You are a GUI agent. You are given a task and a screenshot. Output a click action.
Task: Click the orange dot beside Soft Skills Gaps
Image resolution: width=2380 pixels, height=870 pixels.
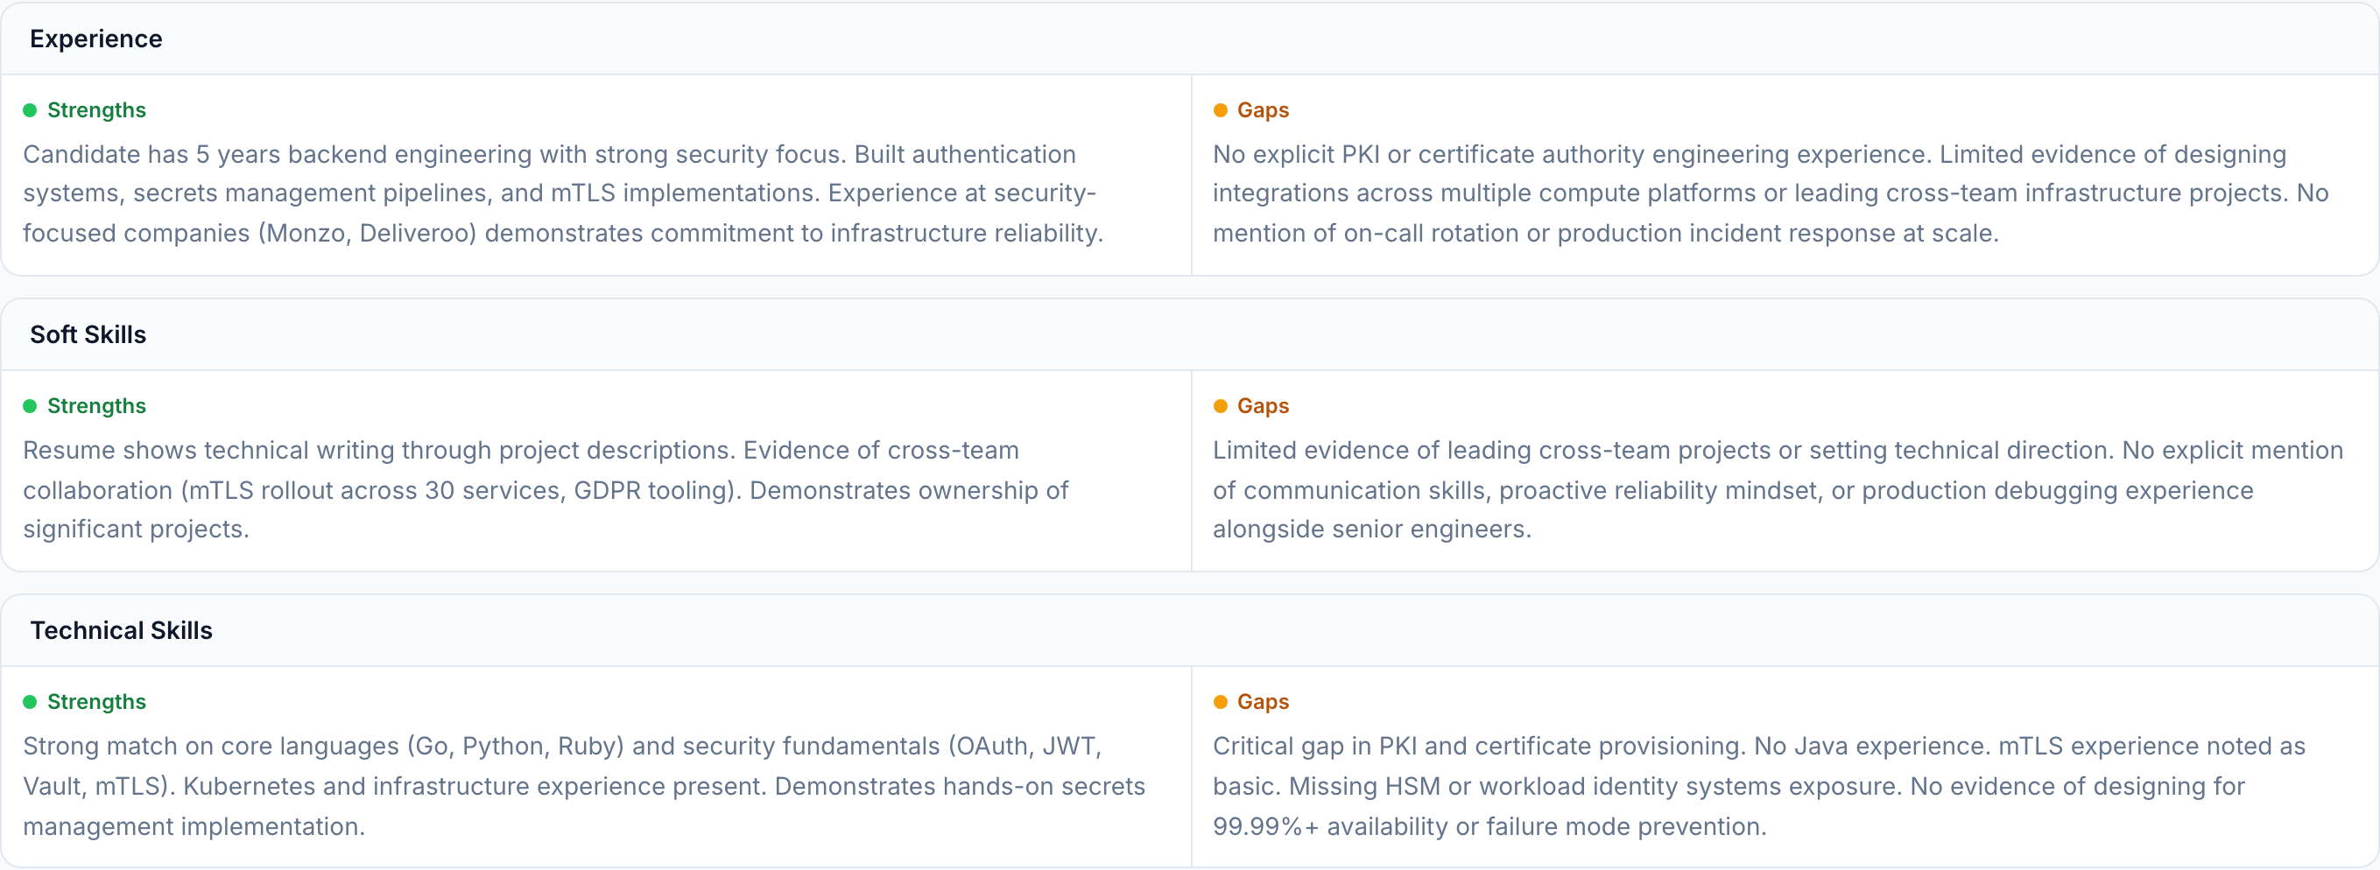[1220, 406]
